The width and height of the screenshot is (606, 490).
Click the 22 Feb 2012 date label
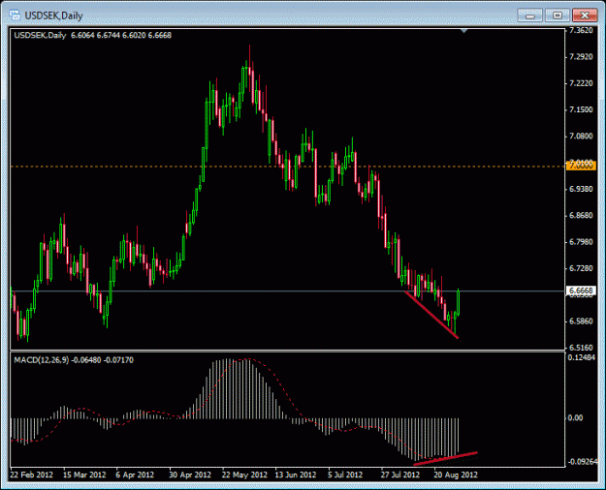[32, 475]
